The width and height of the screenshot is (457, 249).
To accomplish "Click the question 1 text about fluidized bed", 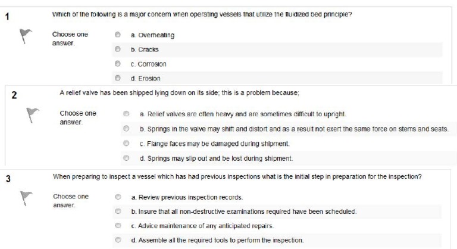I will pos(202,14).
